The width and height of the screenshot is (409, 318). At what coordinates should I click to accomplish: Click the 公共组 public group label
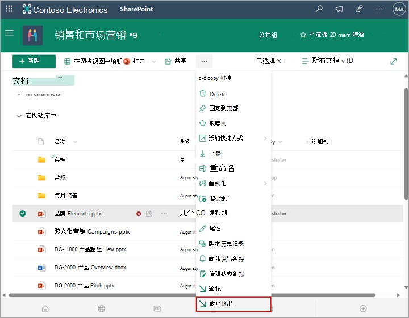[x=268, y=35]
